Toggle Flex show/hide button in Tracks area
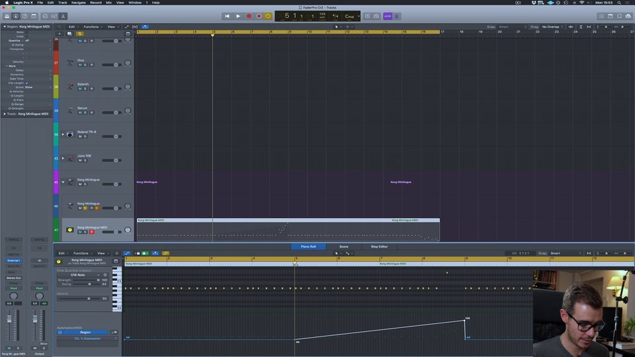This screenshot has width=635, height=357. (135, 26)
